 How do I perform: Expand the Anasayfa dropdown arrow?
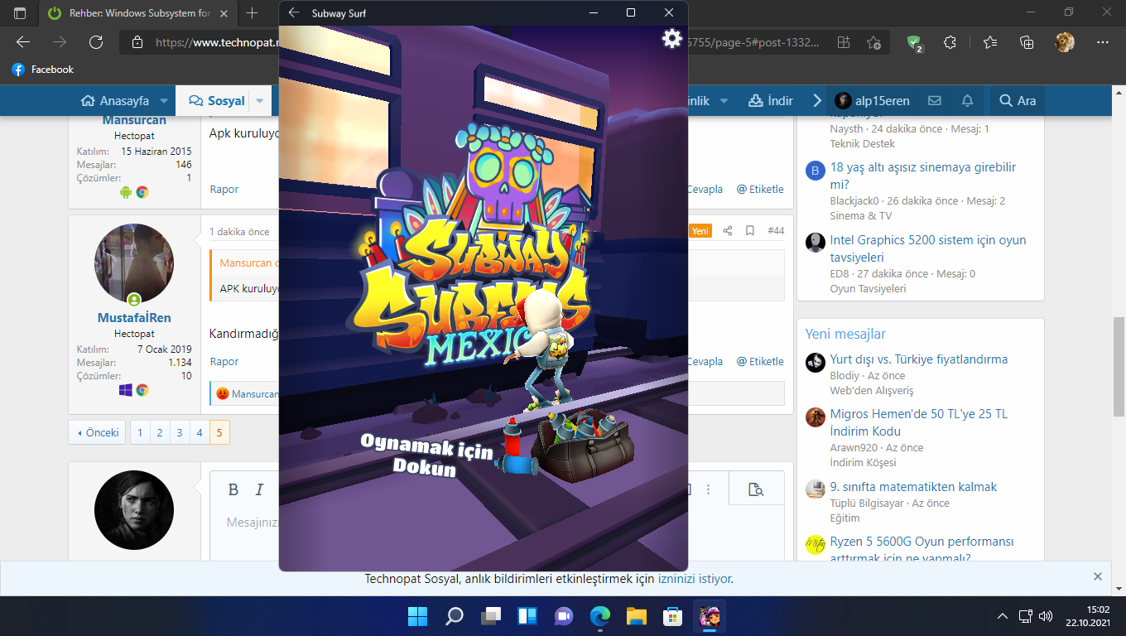pos(163,101)
